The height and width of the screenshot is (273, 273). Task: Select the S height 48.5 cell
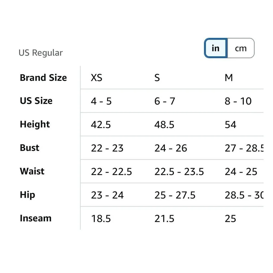[164, 125]
